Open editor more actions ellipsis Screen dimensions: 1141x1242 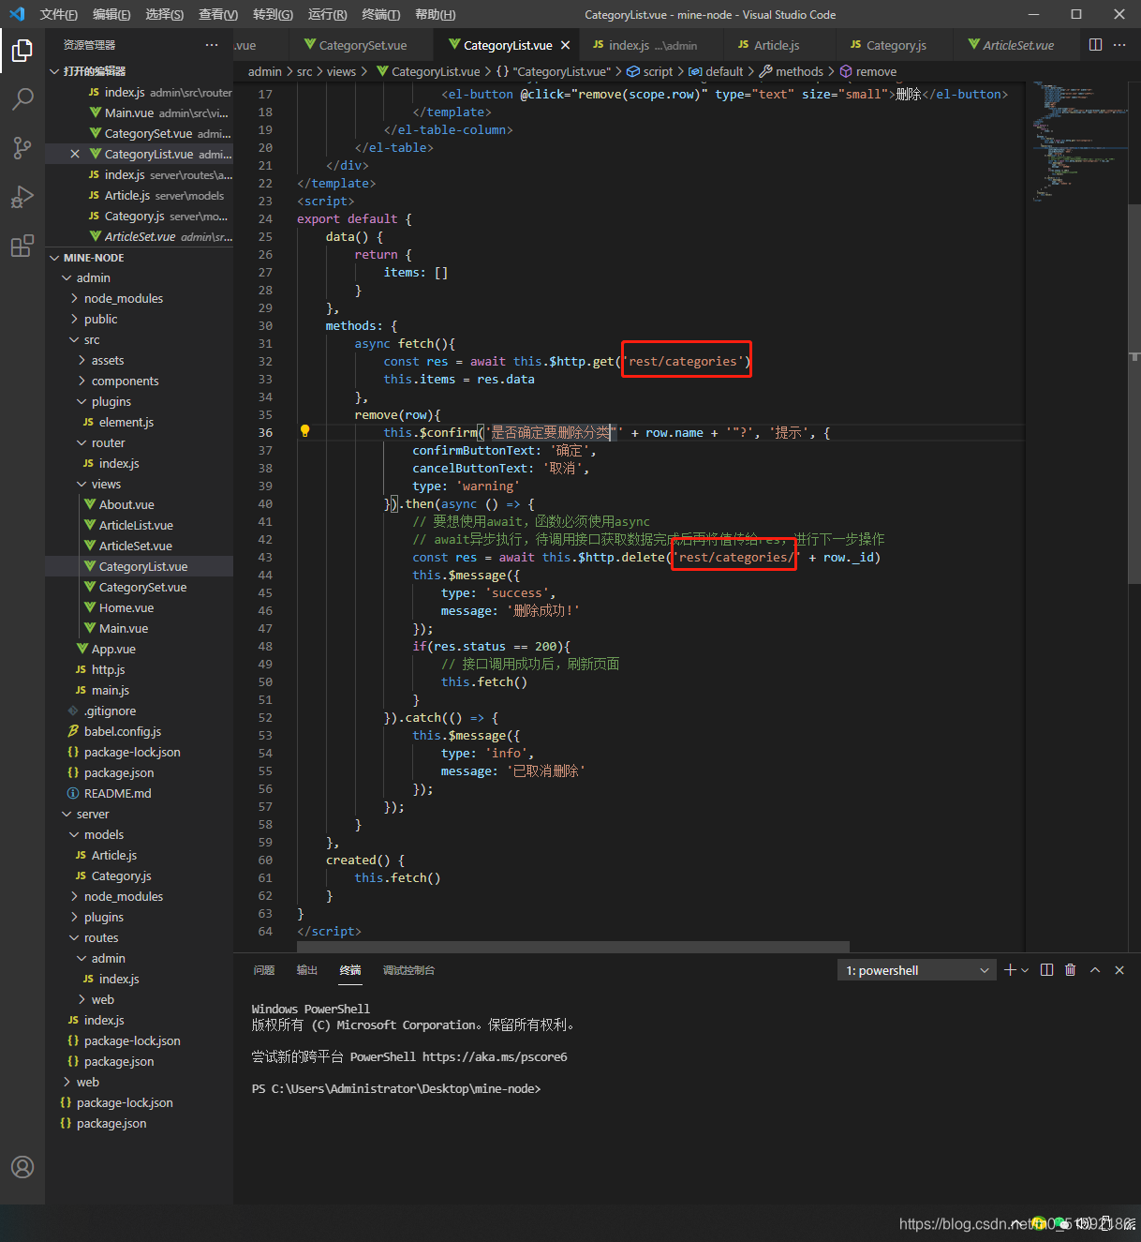[x=1119, y=45]
